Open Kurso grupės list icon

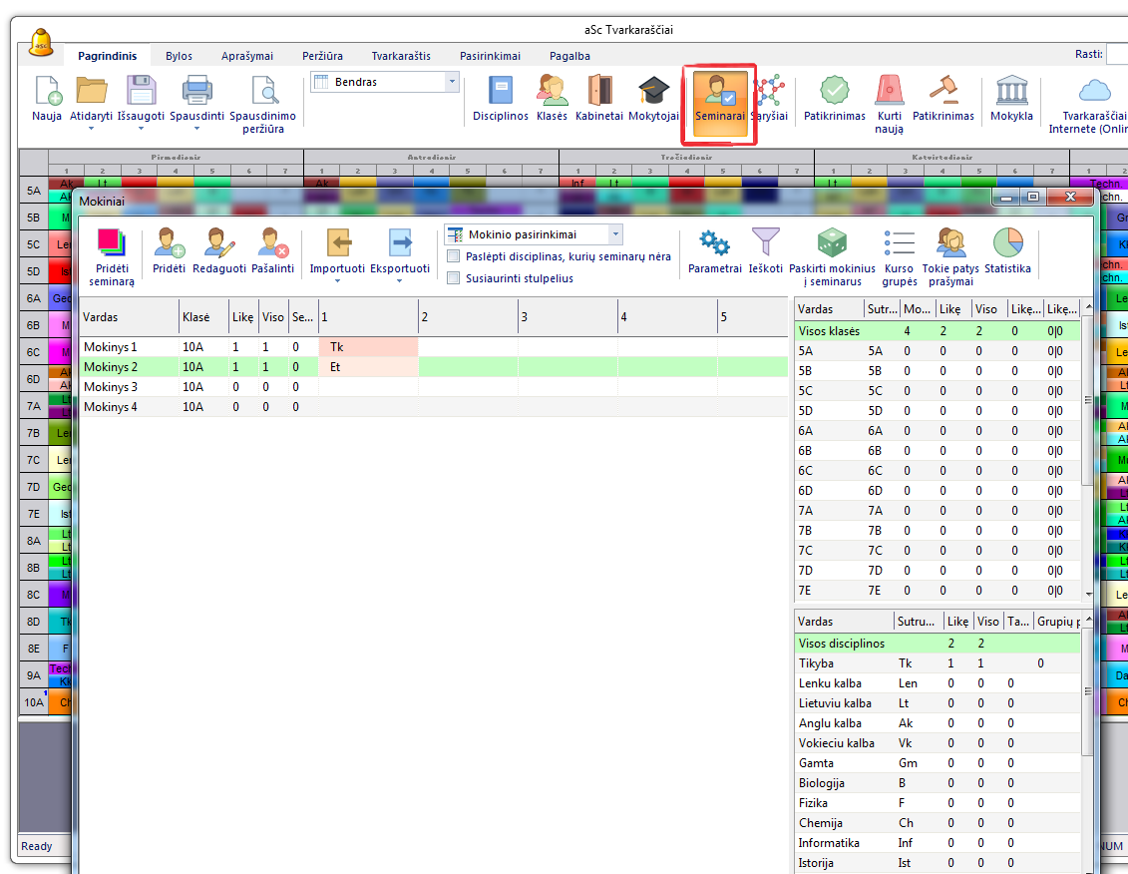(899, 243)
